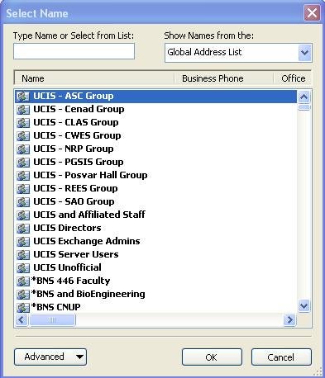The image size is (325, 378).
Task: Click the group icon beside UCIS Server Users
Action: point(23,255)
